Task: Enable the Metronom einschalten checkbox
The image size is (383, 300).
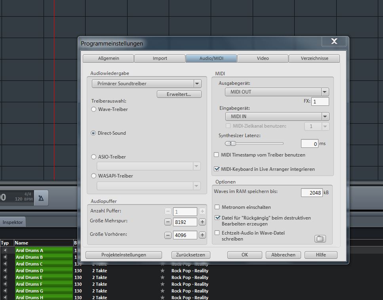Action: pos(217,207)
